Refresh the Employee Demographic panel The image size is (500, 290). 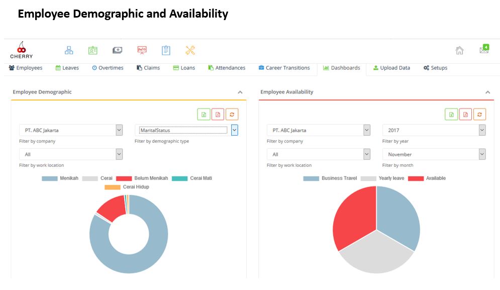click(x=232, y=115)
